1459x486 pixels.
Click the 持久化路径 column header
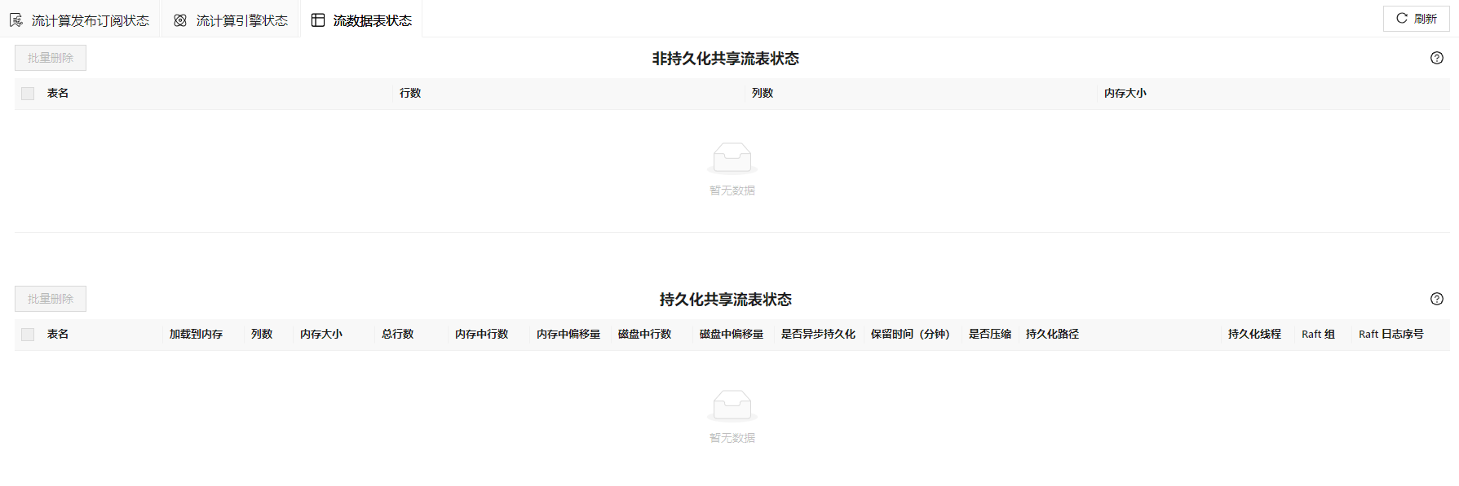click(x=1052, y=335)
